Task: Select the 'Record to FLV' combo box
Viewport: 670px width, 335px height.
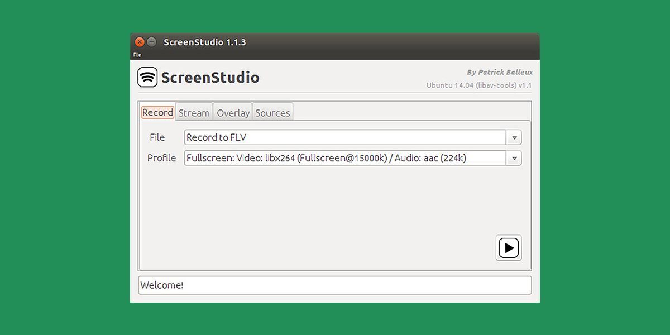Action: (353, 137)
